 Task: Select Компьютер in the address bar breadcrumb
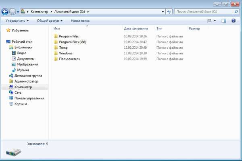(40, 12)
